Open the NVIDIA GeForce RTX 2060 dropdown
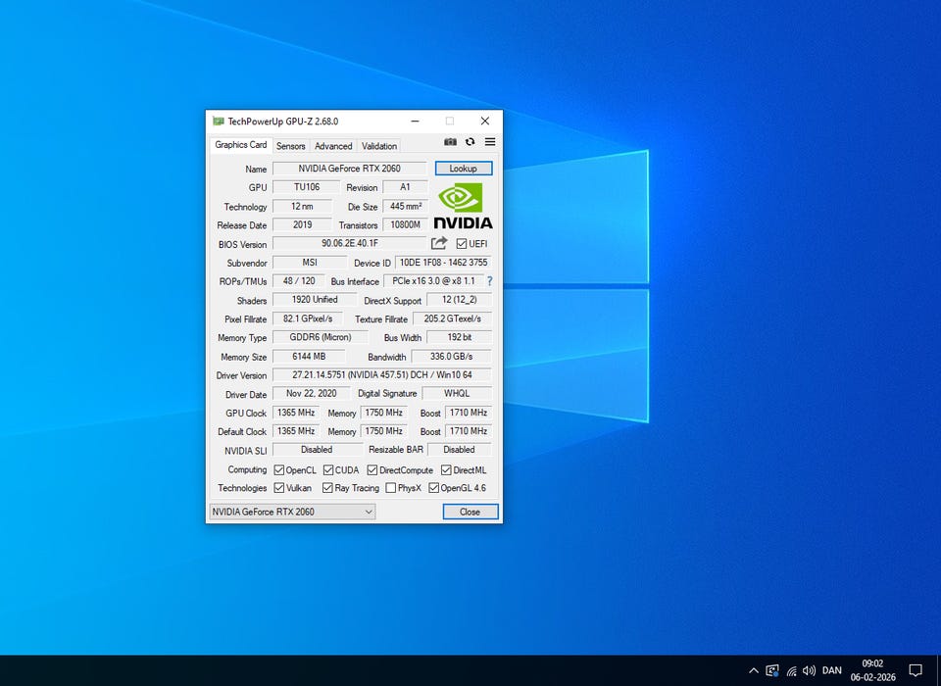941x686 pixels. click(x=292, y=512)
